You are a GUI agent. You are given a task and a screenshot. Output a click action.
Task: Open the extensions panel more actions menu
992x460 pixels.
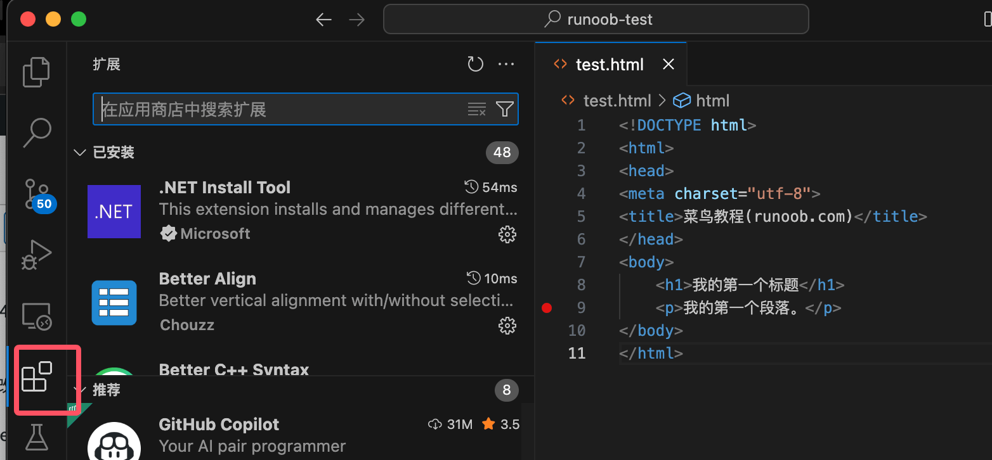(x=506, y=64)
